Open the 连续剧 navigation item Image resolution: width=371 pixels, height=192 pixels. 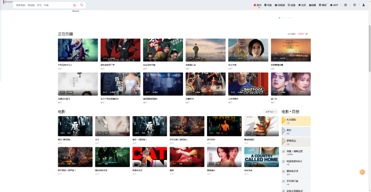click(x=279, y=5)
